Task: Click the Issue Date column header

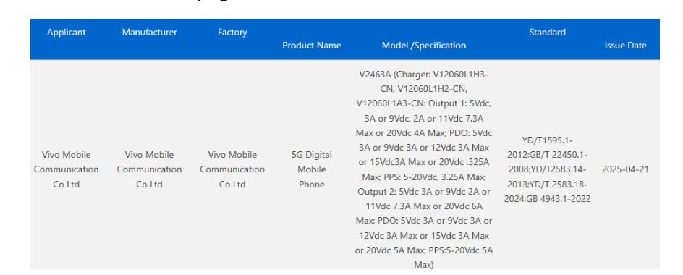Action: 625,46
